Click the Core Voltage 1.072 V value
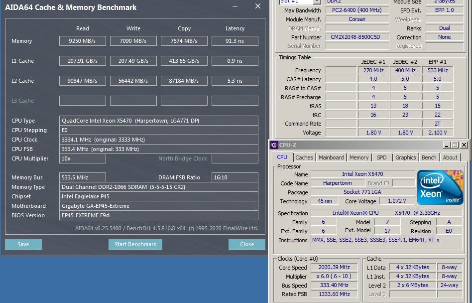The height and width of the screenshot is (303, 472). (397, 201)
